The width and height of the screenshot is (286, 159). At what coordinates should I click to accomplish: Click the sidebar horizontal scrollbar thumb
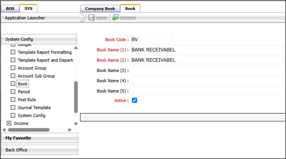pos(29,129)
